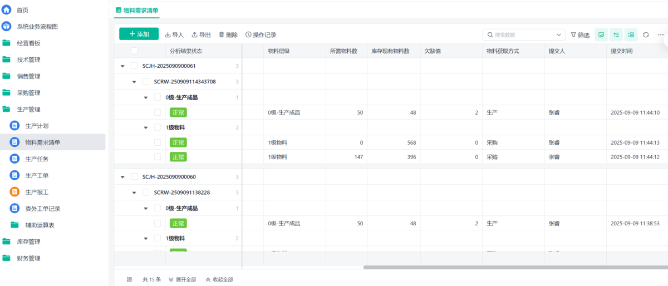Click the refresh icon in toolbar
The height and width of the screenshot is (286, 668).
pyautogui.click(x=646, y=34)
